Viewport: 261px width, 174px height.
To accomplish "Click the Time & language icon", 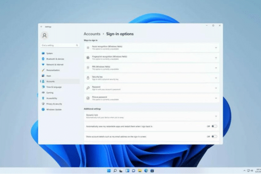I will 43,87.
